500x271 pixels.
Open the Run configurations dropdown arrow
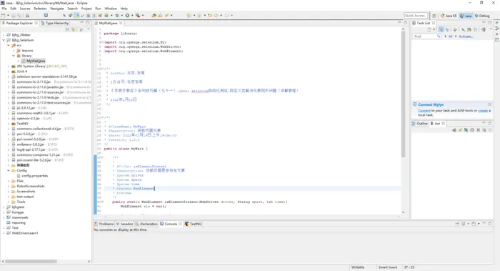pos(132,15)
